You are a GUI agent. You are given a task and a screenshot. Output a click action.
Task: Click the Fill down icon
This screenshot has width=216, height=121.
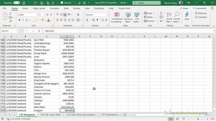pos(161,17)
